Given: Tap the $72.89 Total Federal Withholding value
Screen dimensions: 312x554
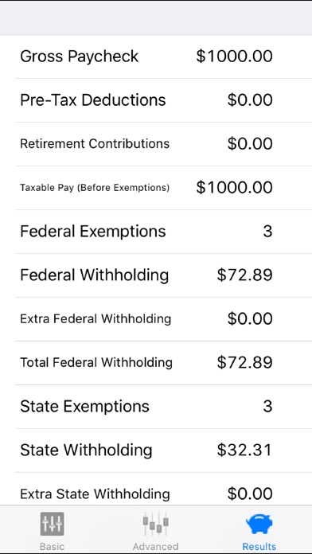Looking at the screenshot, I should click(244, 363).
